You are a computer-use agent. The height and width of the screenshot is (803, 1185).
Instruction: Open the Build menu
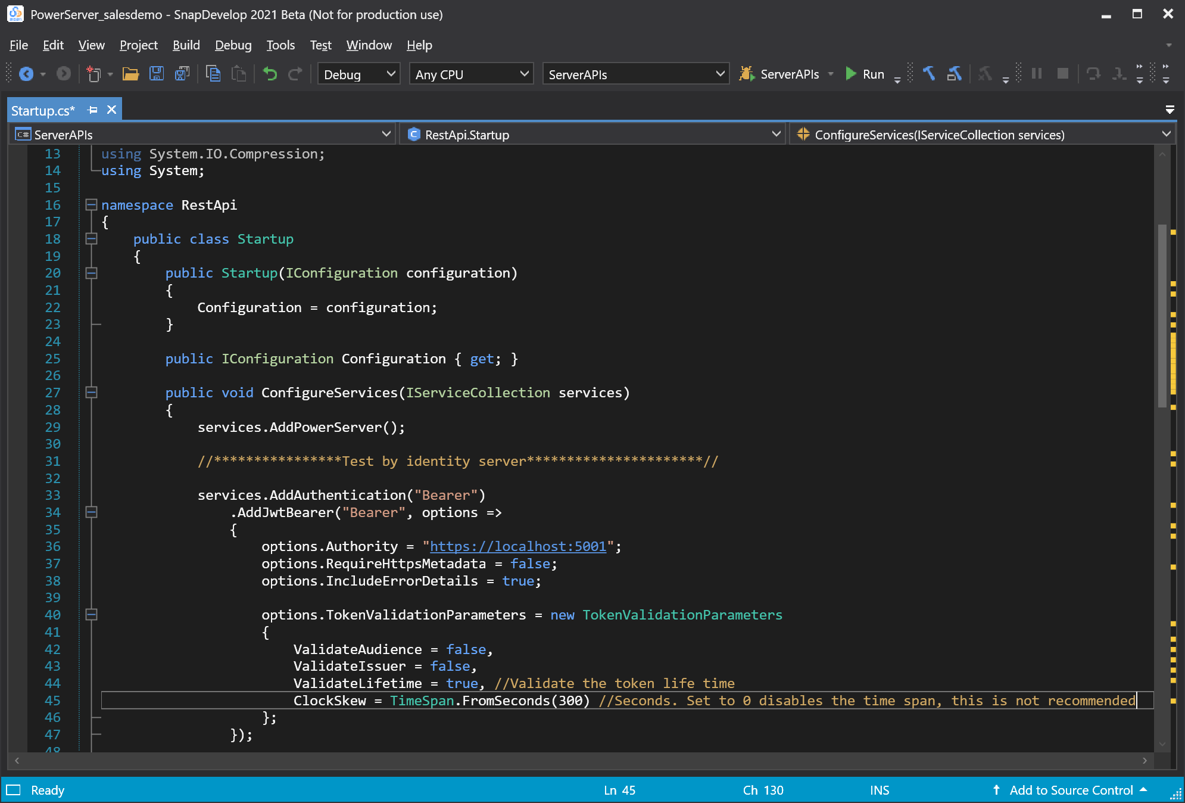pos(186,45)
